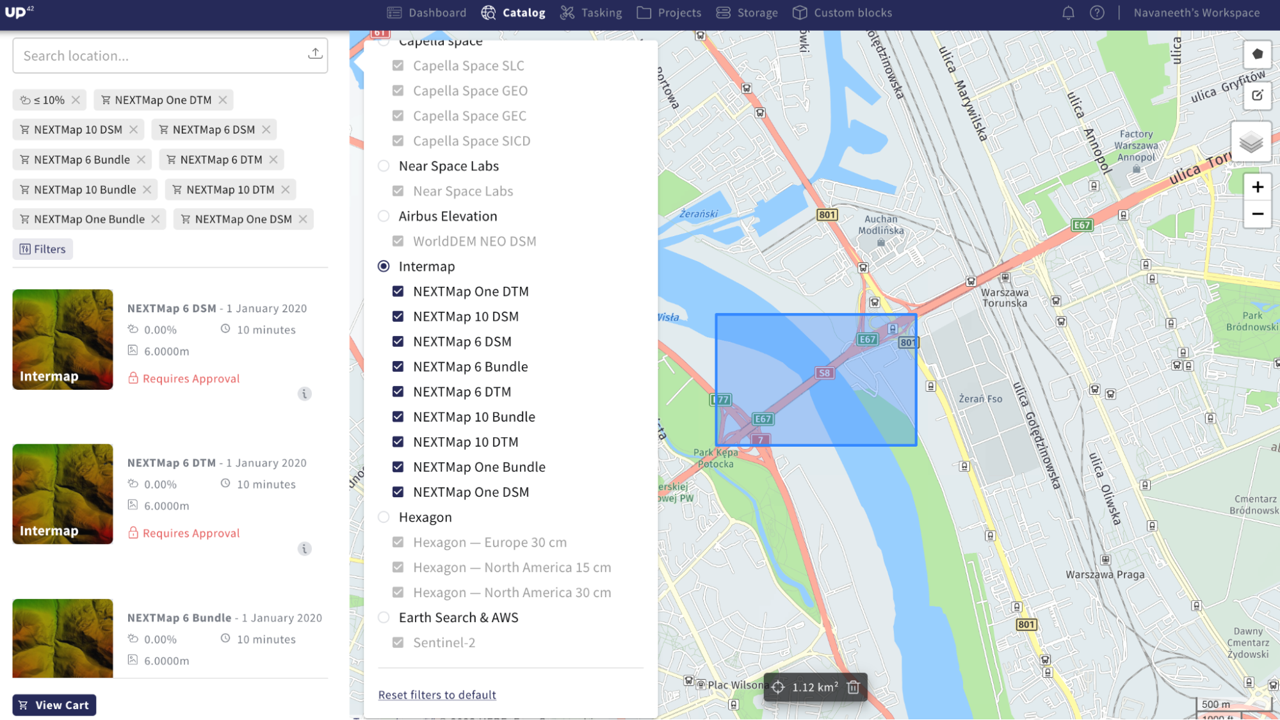This screenshot has height=720, width=1280.
Task: Open the map layers switcher
Action: (x=1251, y=142)
